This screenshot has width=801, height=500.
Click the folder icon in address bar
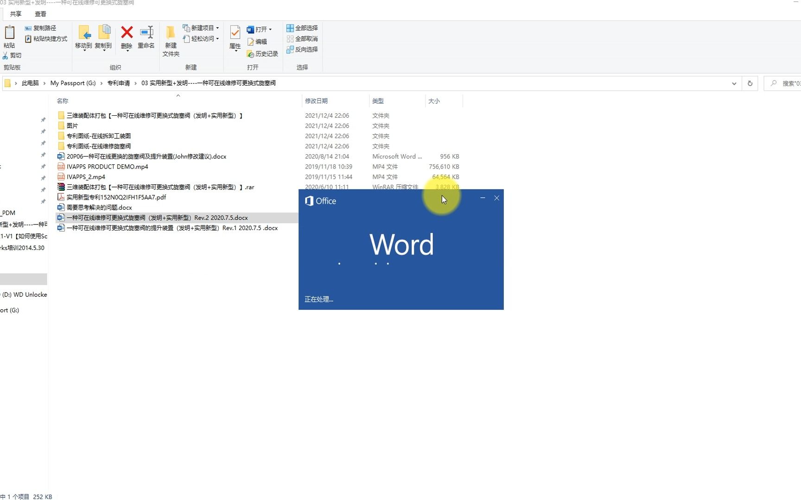point(7,83)
